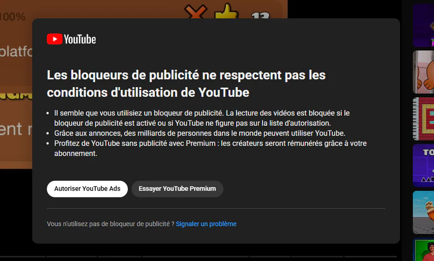Click Essayer YouTube Premium button

177,189
